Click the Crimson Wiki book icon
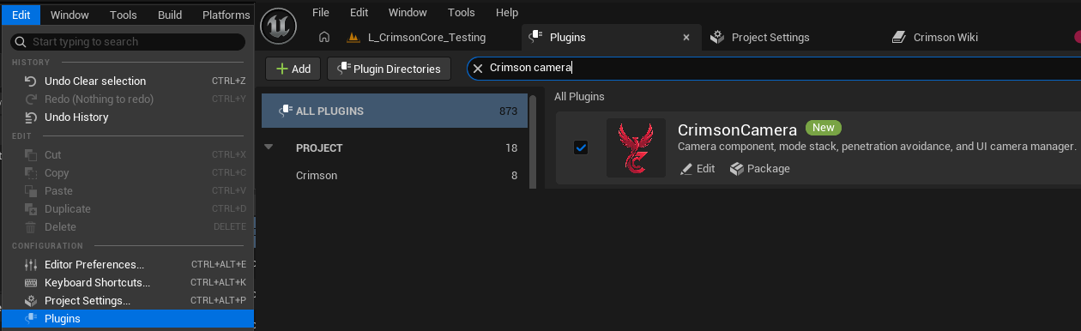The image size is (1081, 331). point(899,37)
